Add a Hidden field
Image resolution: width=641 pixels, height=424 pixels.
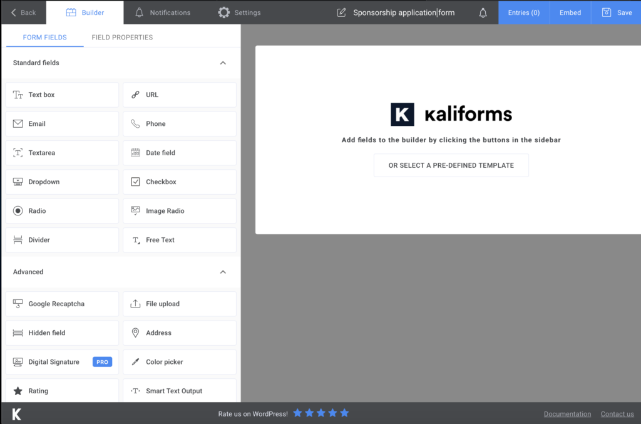(x=62, y=333)
